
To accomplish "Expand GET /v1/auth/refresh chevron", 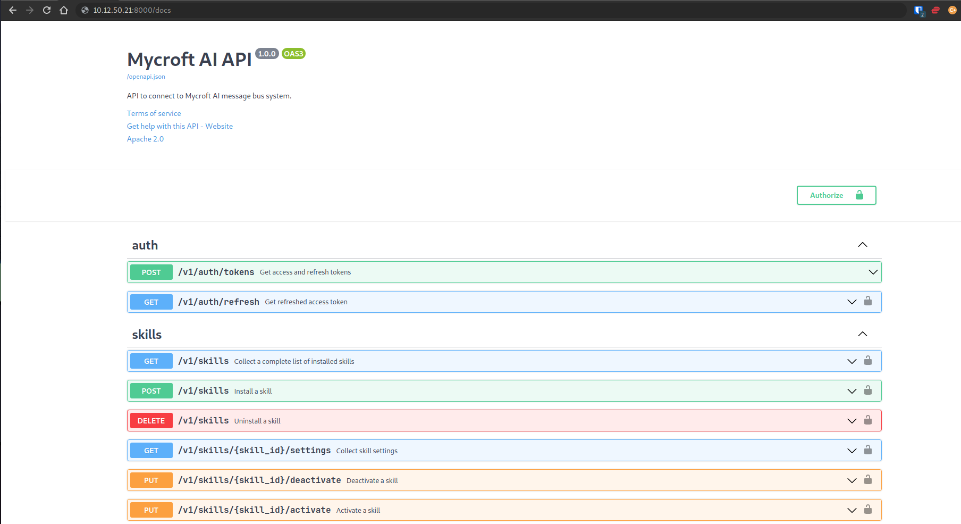I will [852, 302].
